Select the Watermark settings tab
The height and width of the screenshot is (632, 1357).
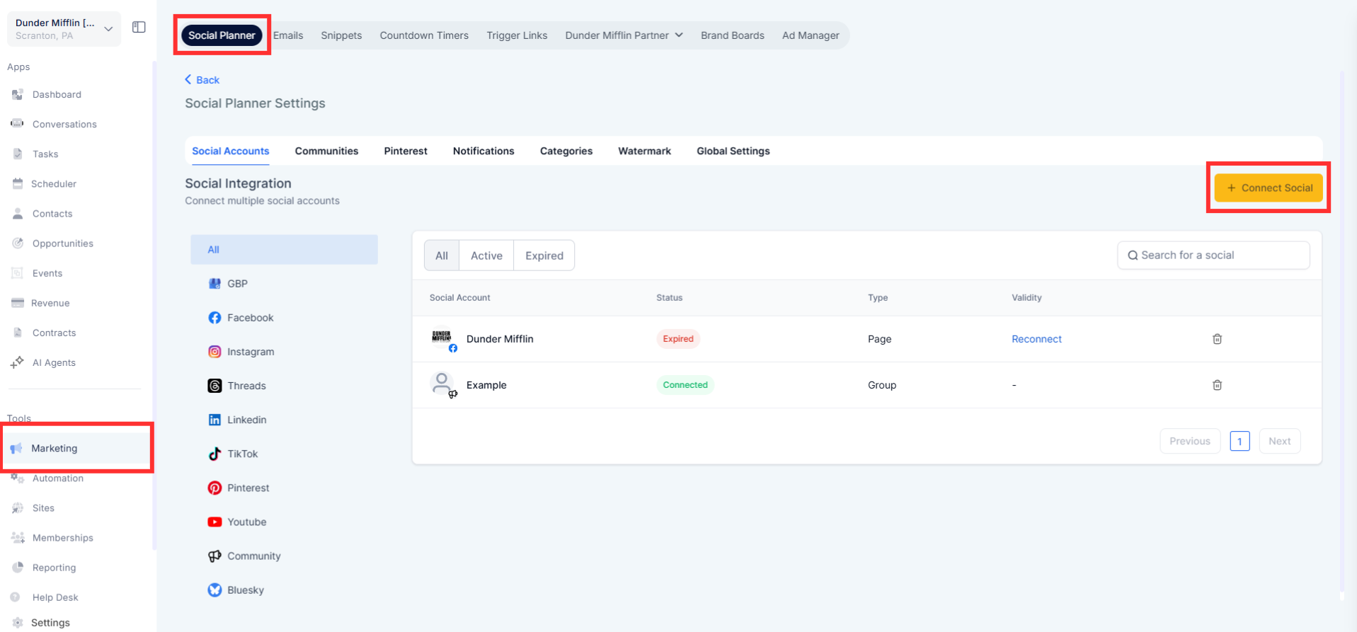tap(644, 151)
